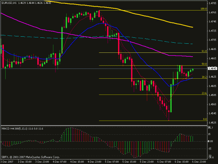The height and width of the screenshot is (164, 218).
Task: Click the 3 Dec 2007 time axis label
Action: [7, 162]
